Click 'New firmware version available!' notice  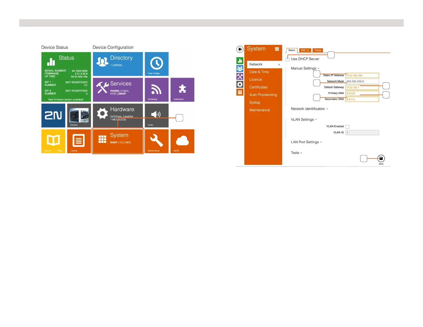tap(66, 99)
